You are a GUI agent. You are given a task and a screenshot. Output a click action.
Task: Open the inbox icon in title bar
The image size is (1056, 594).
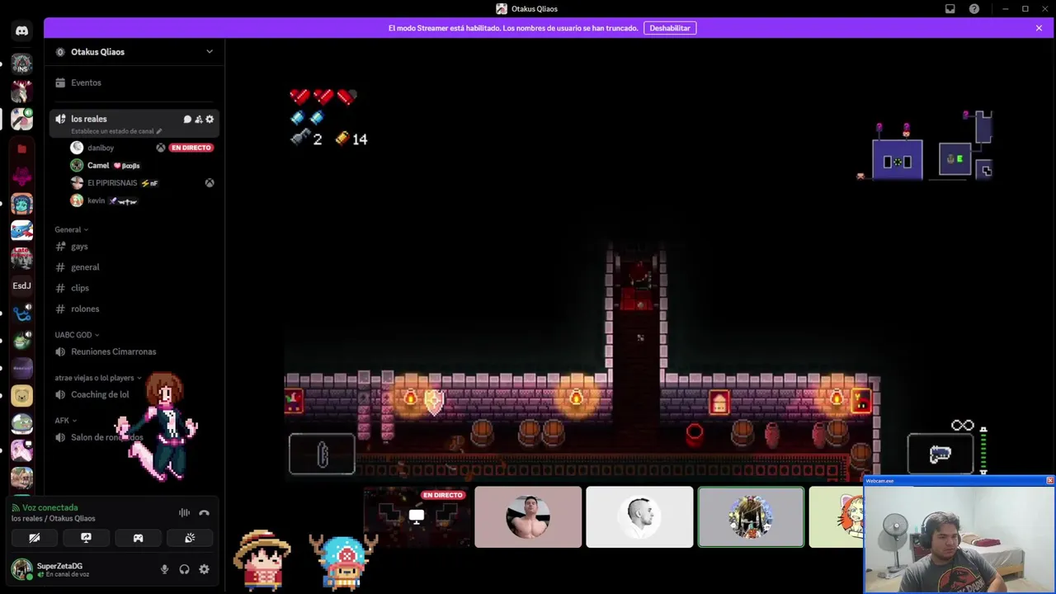pyautogui.click(x=950, y=9)
